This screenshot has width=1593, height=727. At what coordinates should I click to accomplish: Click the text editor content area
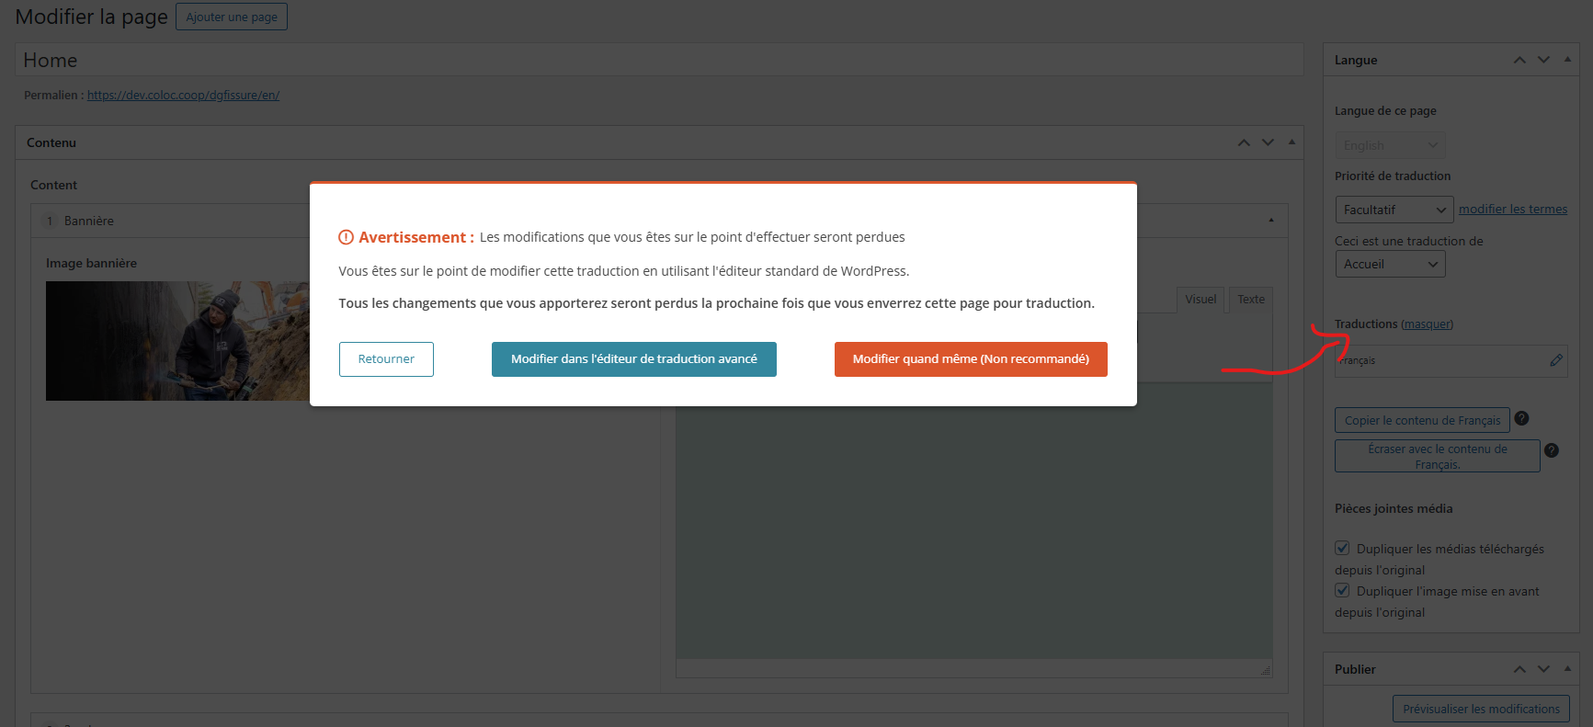click(974, 519)
